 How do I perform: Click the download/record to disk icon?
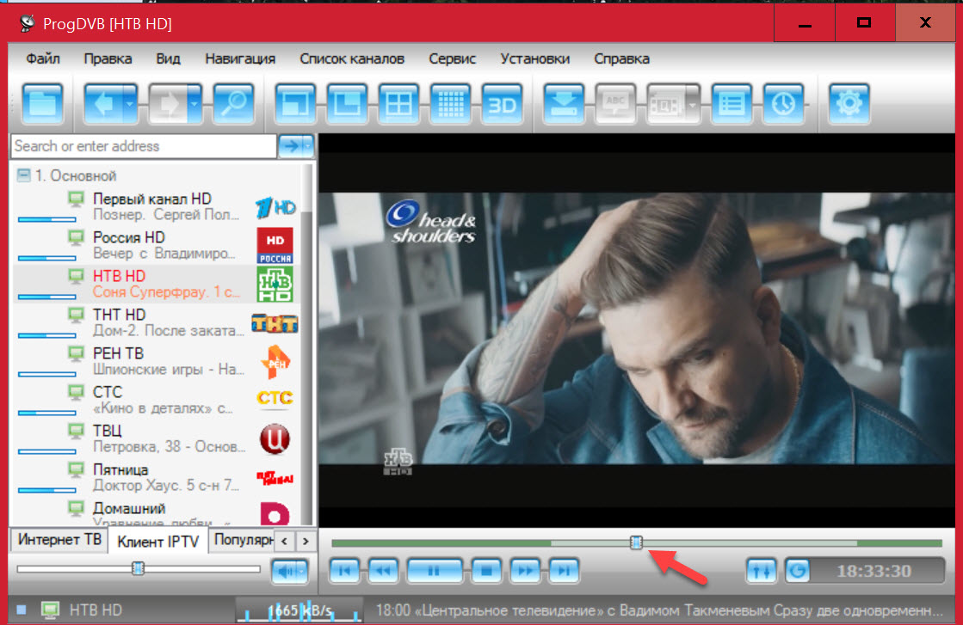click(x=565, y=105)
